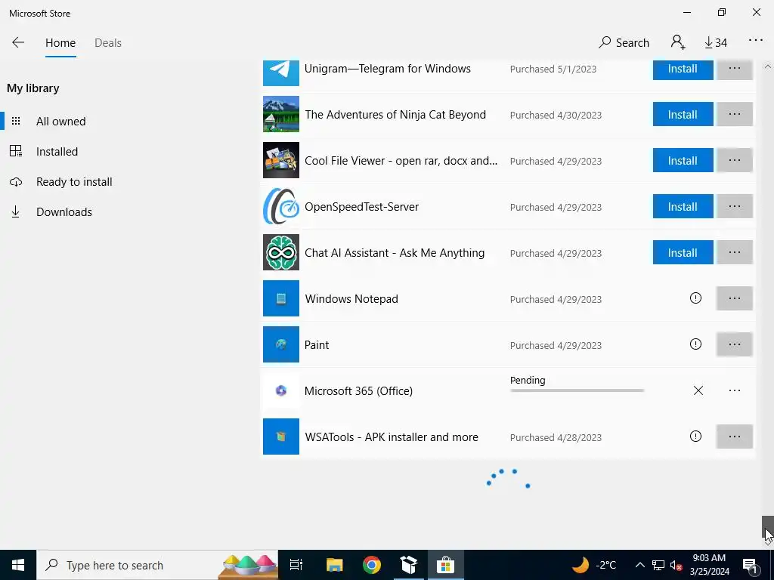
Task: Click the Chat AI Assistant brain icon
Action: [281, 252]
